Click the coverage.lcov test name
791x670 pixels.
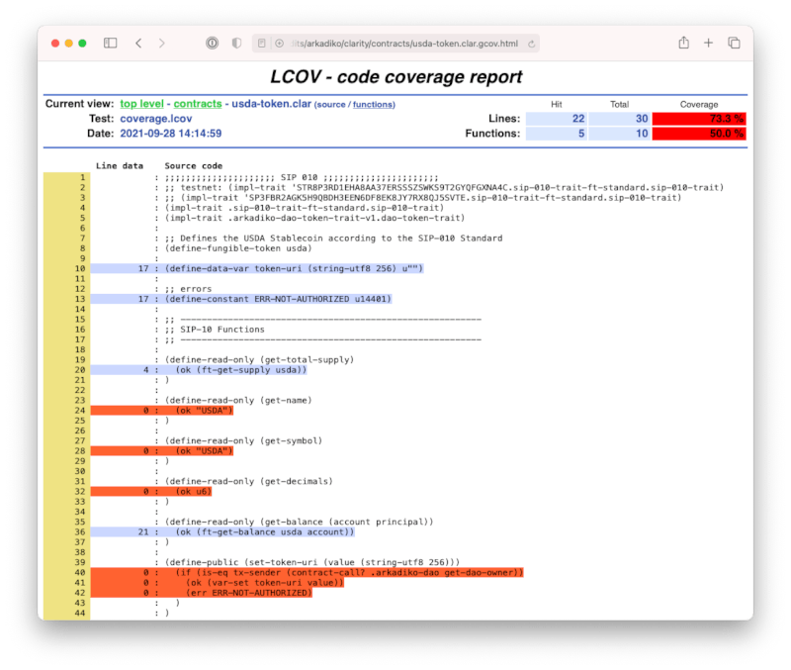pyautogui.click(x=156, y=119)
